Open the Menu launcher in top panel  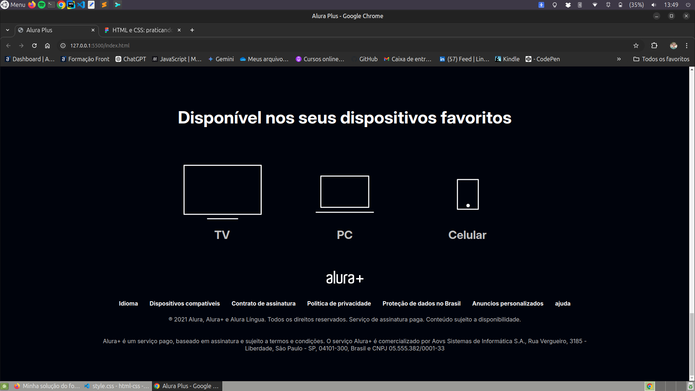coord(13,5)
